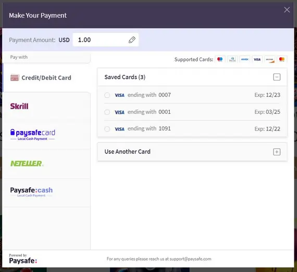Choose paysafecard payment method
297x272 pixels.
pyautogui.click(x=46, y=135)
